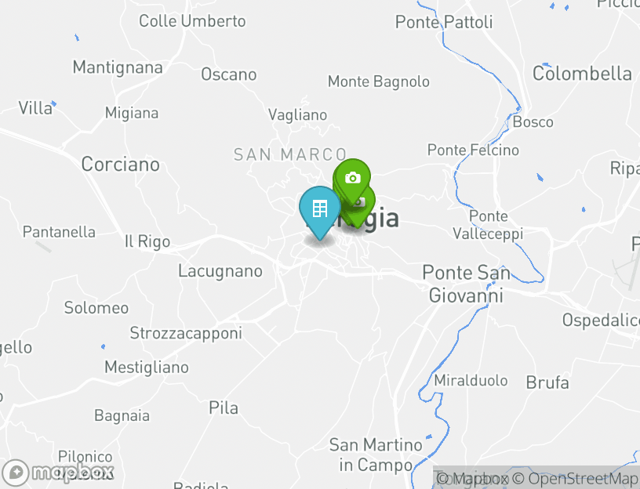The image size is (640, 489).
Task: Select the topmost green camera marker
Action: coord(353,178)
